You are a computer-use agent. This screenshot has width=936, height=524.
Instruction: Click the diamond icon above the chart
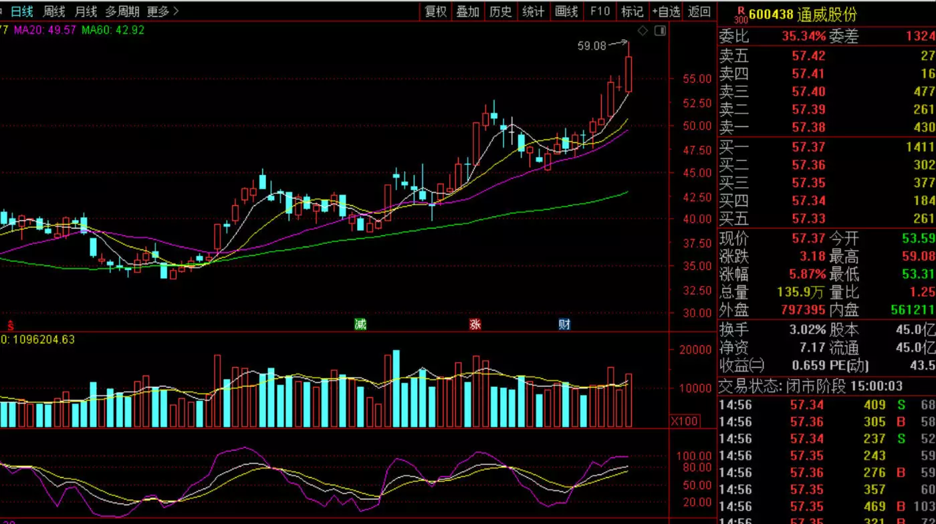(x=642, y=31)
